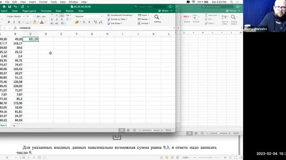Screen dimensions: 286x160
Task: Pick the fill color highlight swatch
Action: tap(34, 22)
